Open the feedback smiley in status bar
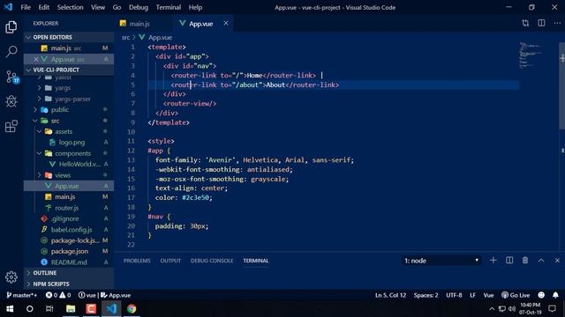 [x=541, y=295]
